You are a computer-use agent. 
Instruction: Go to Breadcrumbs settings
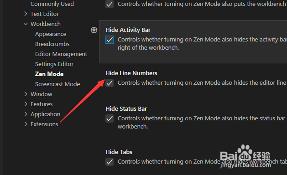point(52,44)
